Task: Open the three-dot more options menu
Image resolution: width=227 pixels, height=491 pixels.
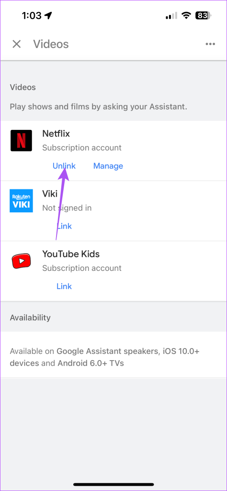Action: point(210,44)
